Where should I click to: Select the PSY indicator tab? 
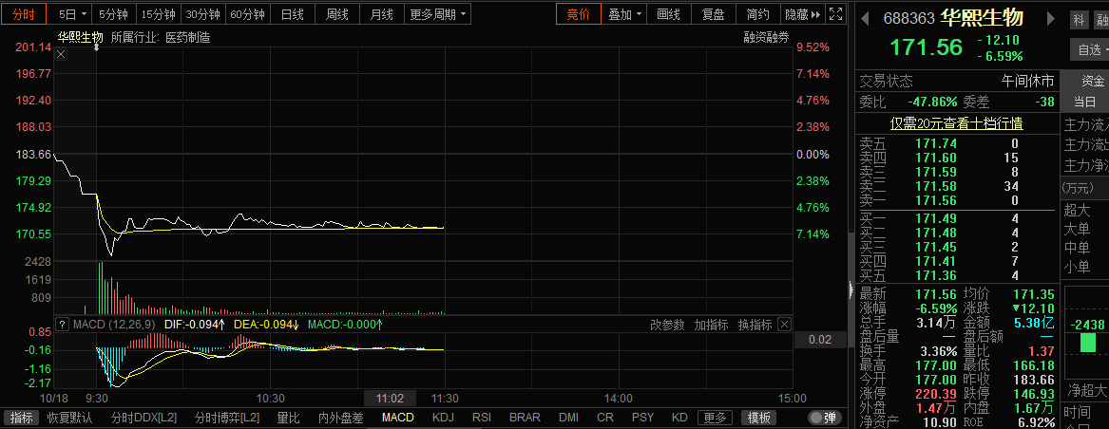[x=643, y=418]
